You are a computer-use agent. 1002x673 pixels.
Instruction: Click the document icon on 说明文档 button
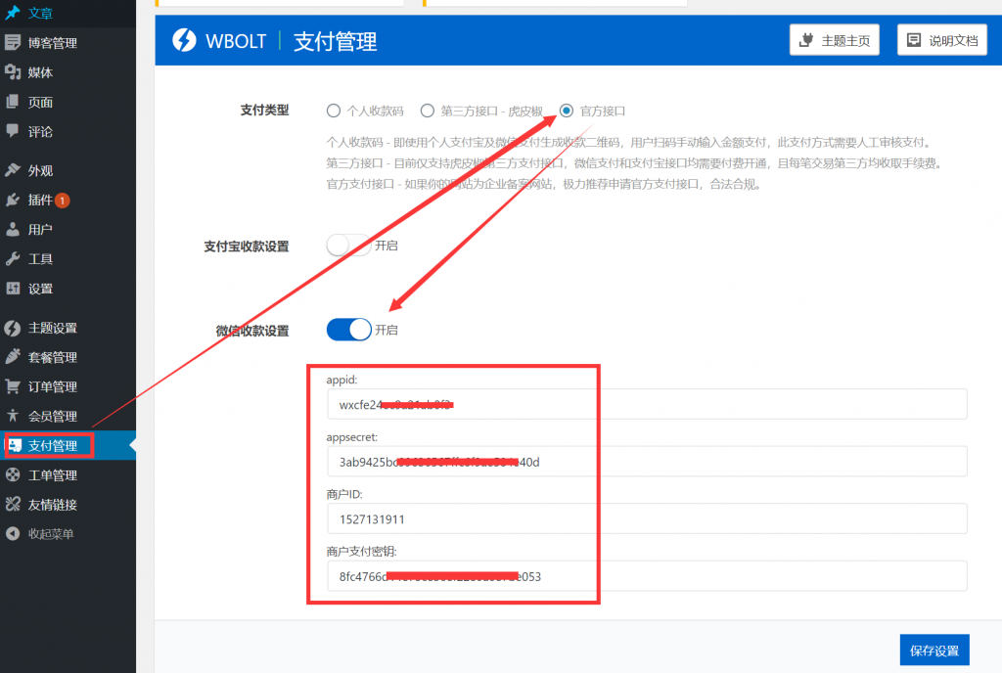point(914,40)
